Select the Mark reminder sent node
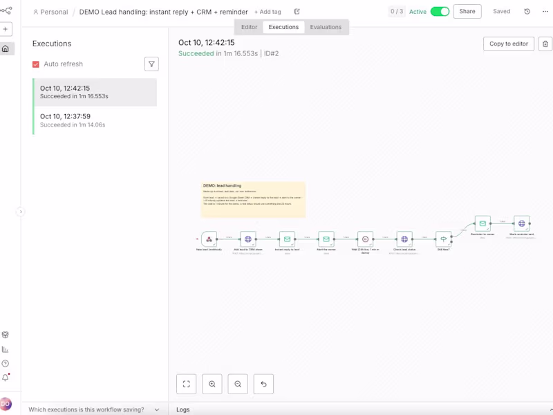The height and width of the screenshot is (415, 553). 522,223
